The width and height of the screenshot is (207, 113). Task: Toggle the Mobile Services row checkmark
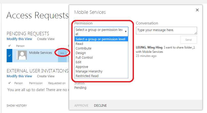9,55
